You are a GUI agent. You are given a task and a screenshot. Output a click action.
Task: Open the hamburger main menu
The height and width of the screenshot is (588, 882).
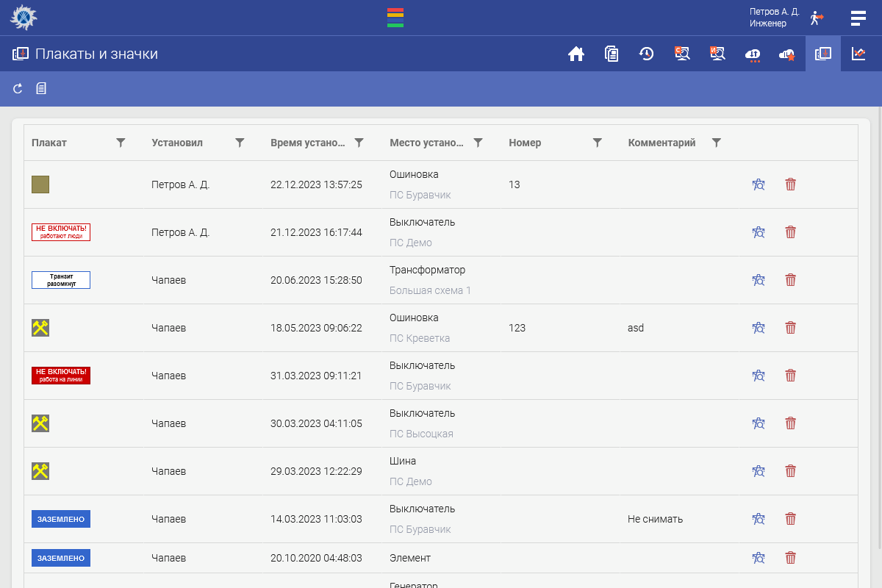(858, 18)
